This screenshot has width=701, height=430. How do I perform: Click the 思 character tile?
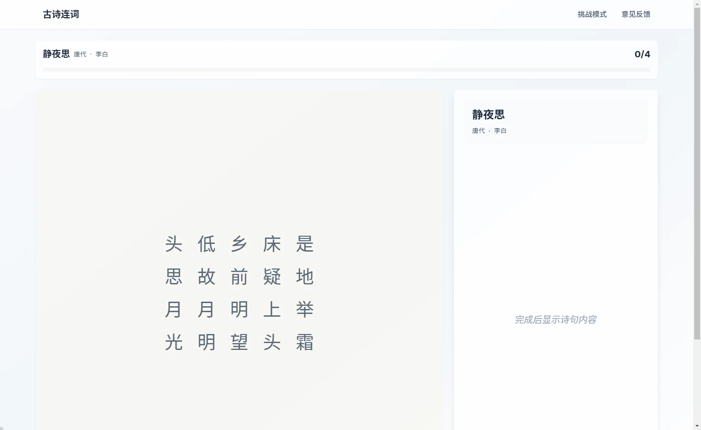coord(174,277)
